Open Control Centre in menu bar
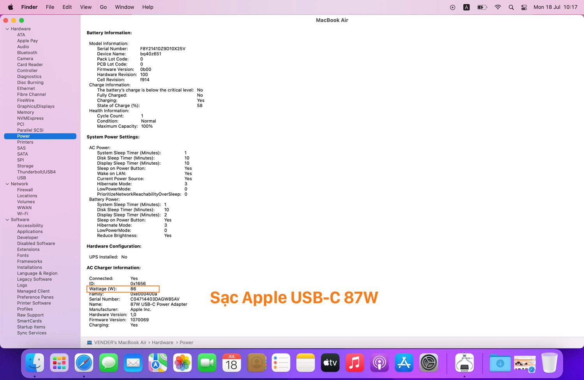Image resolution: width=584 pixels, height=380 pixels. (524, 7)
